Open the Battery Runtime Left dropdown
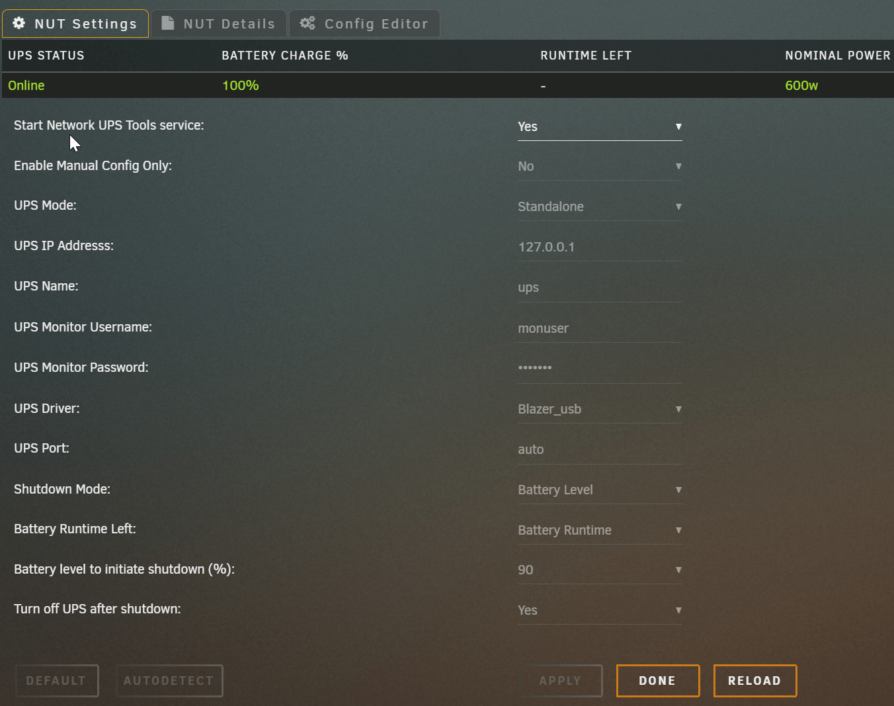Screen dimensions: 894x706 click(x=600, y=530)
